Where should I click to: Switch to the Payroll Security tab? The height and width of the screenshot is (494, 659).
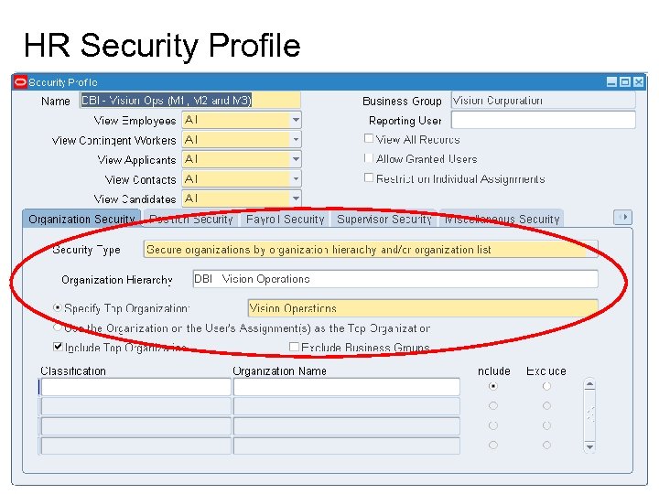[x=286, y=219]
